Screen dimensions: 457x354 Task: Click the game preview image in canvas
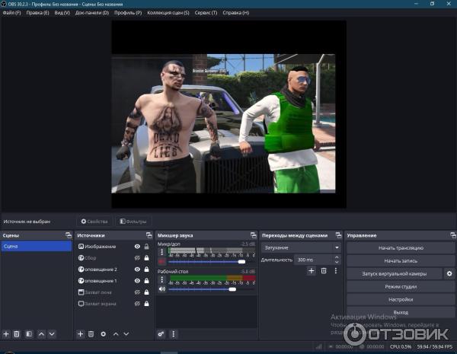(x=223, y=123)
